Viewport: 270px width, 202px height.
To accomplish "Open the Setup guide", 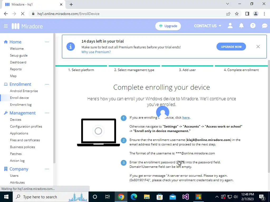I will 19,55.
